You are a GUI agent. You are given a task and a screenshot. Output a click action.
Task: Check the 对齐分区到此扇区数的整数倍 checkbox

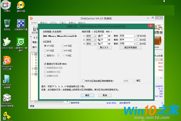point(83,81)
